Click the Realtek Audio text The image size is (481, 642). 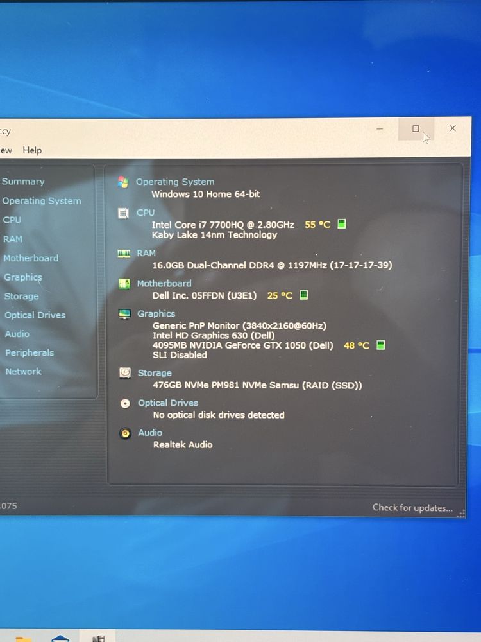coord(183,445)
